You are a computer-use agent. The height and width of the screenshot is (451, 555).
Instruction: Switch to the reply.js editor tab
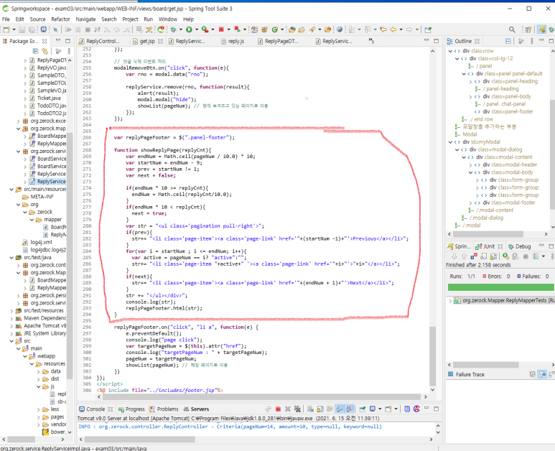coord(232,41)
